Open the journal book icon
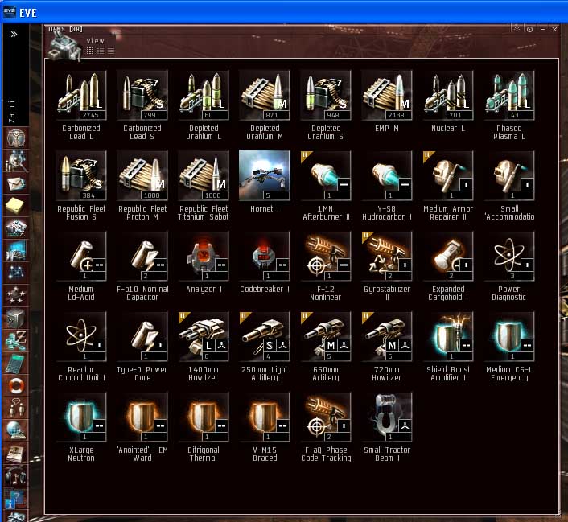 tap(16, 454)
